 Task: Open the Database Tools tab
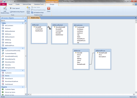pos(39,4)
